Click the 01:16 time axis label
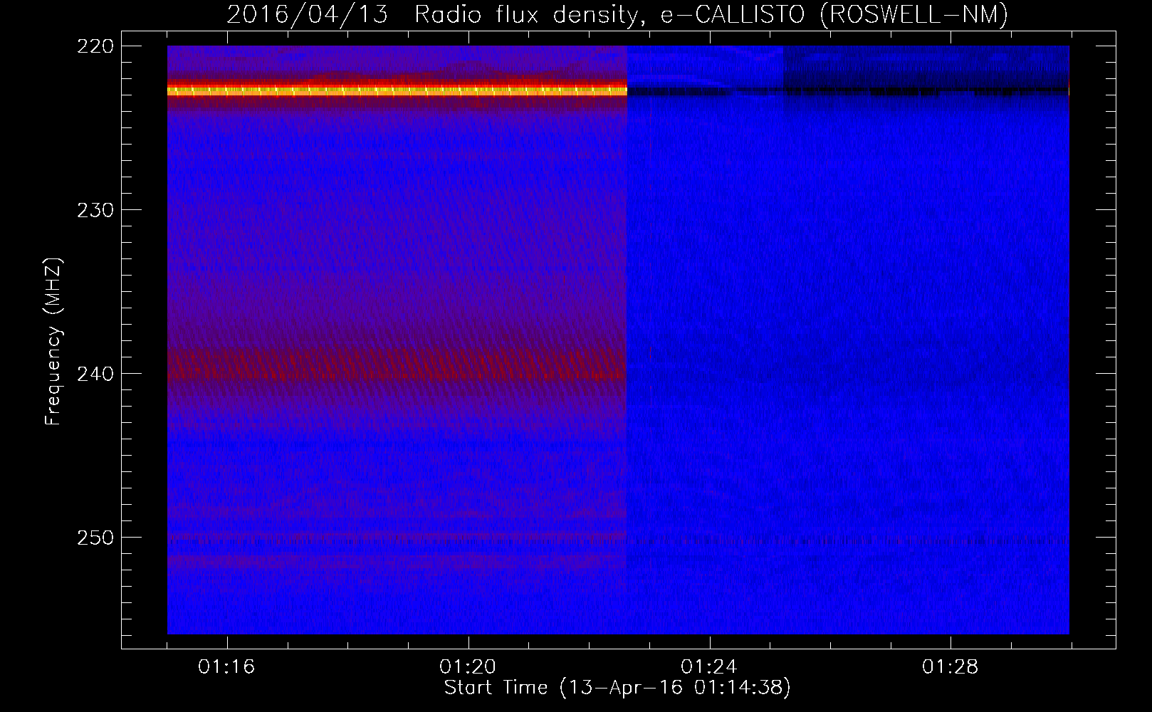Image resolution: width=1152 pixels, height=712 pixels. point(226,667)
